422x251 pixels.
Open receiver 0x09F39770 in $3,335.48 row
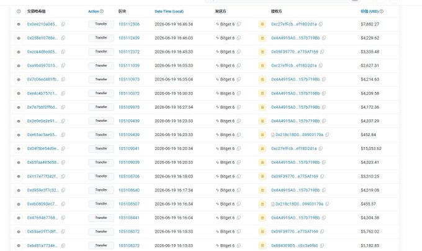[295, 52]
